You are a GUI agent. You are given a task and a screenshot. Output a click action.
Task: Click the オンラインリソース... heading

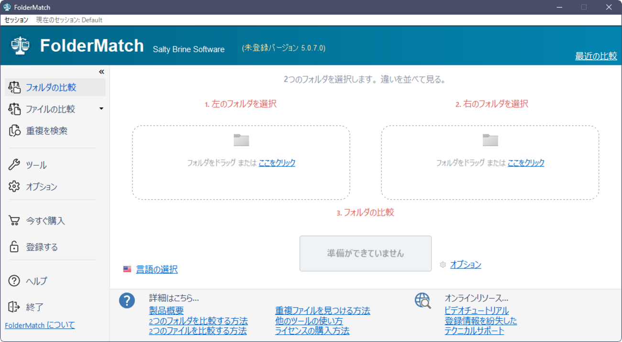click(477, 298)
